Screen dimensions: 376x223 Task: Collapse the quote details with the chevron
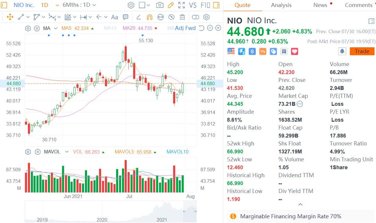pos(300,204)
